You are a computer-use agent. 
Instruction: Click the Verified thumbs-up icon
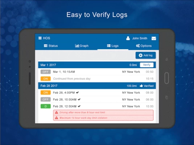pos(141,86)
